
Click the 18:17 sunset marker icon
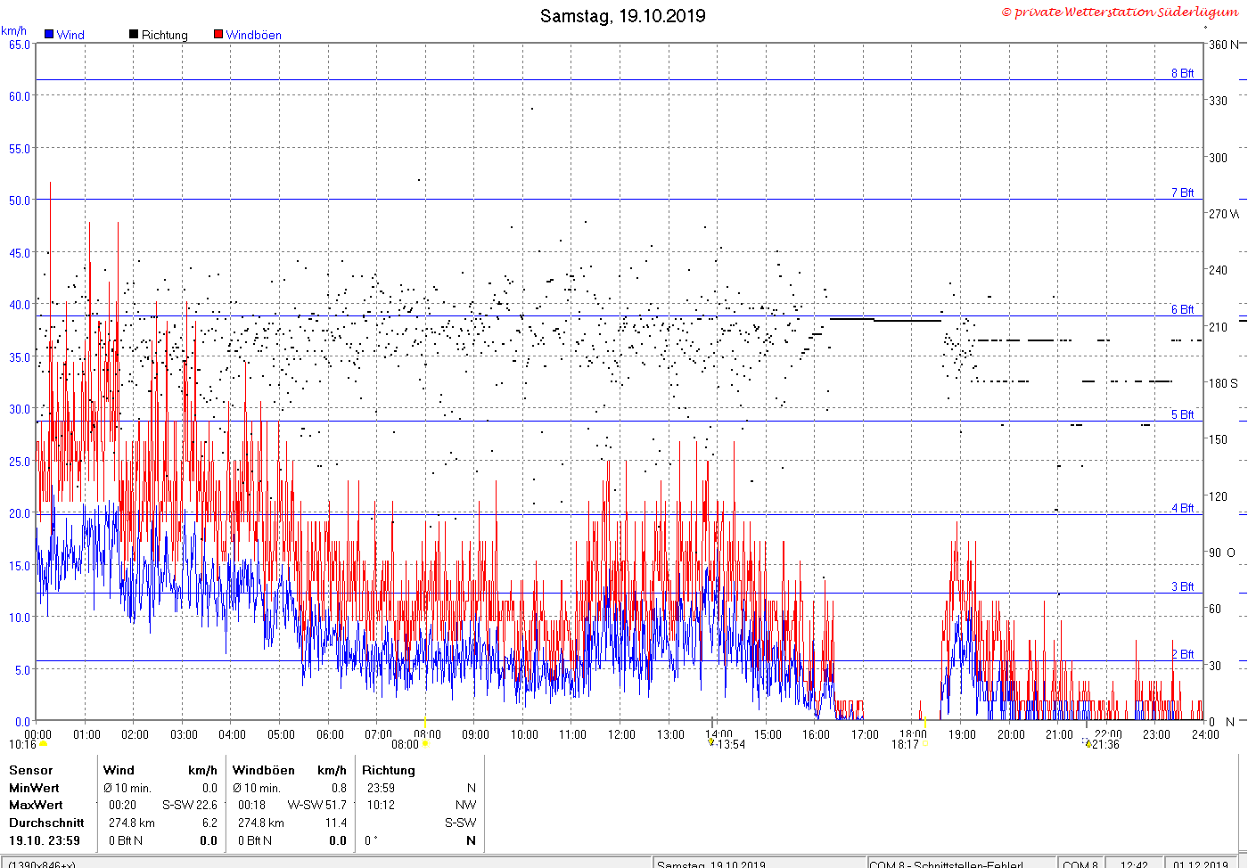pos(925,744)
